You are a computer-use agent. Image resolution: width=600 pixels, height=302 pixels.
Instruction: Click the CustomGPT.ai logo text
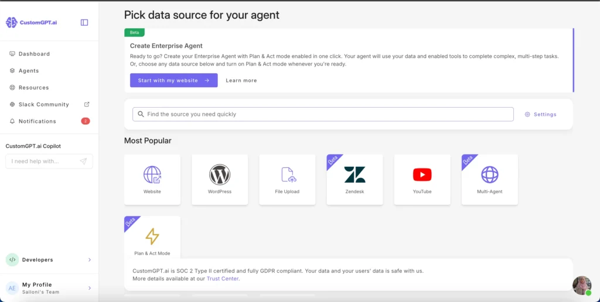(x=38, y=23)
